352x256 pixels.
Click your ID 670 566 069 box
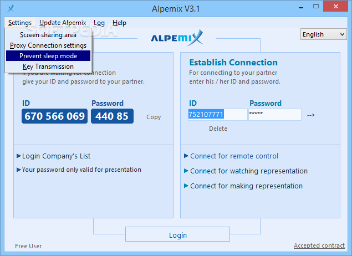pos(54,116)
